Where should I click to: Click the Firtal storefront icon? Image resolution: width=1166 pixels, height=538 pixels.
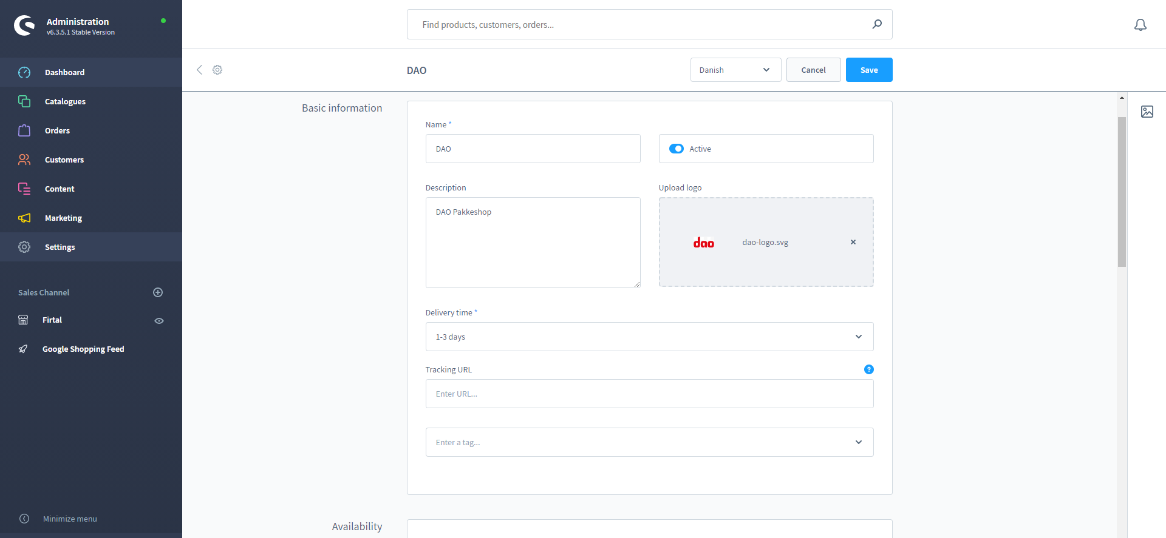click(x=23, y=320)
